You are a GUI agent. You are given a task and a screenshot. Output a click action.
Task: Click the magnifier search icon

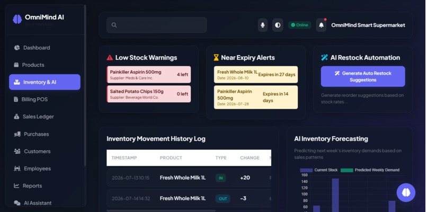[x=114, y=25]
